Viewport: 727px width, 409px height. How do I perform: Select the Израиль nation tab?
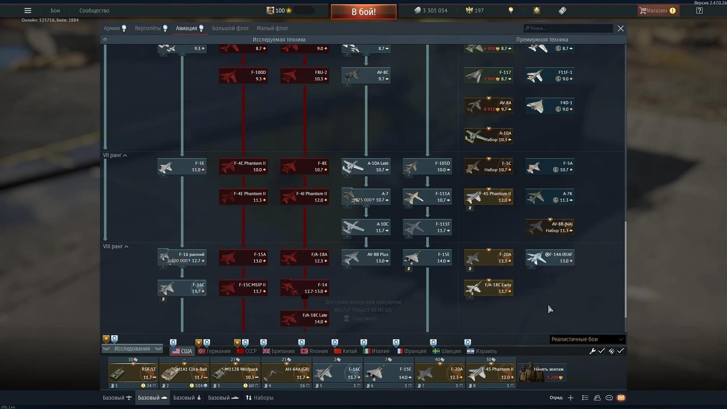coord(482,351)
